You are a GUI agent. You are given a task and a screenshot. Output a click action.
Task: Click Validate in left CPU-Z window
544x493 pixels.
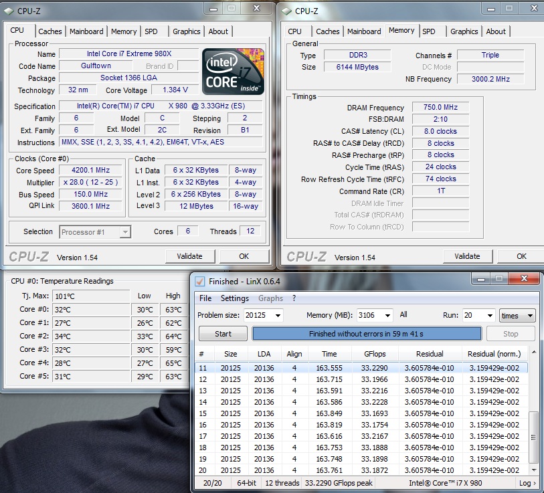click(x=190, y=256)
